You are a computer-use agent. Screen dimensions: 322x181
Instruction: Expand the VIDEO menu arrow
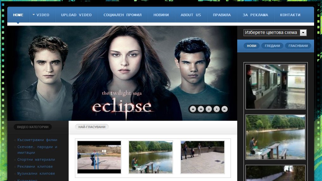(x=34, y=15)
